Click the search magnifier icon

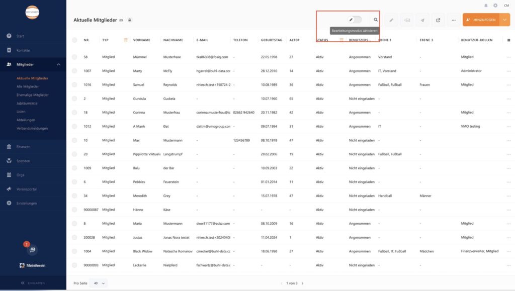click(x=376, y=20)
